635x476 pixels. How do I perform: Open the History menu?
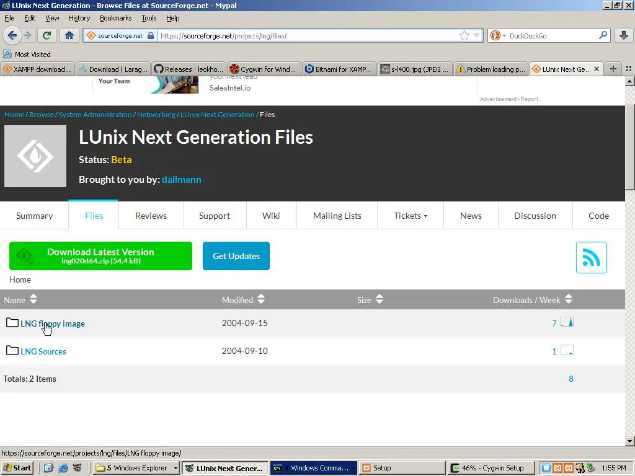tap(79, 18)
